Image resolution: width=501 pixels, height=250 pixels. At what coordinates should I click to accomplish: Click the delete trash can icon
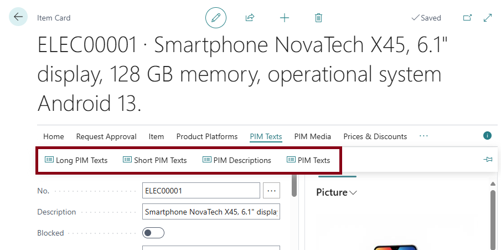click(318, 18)
